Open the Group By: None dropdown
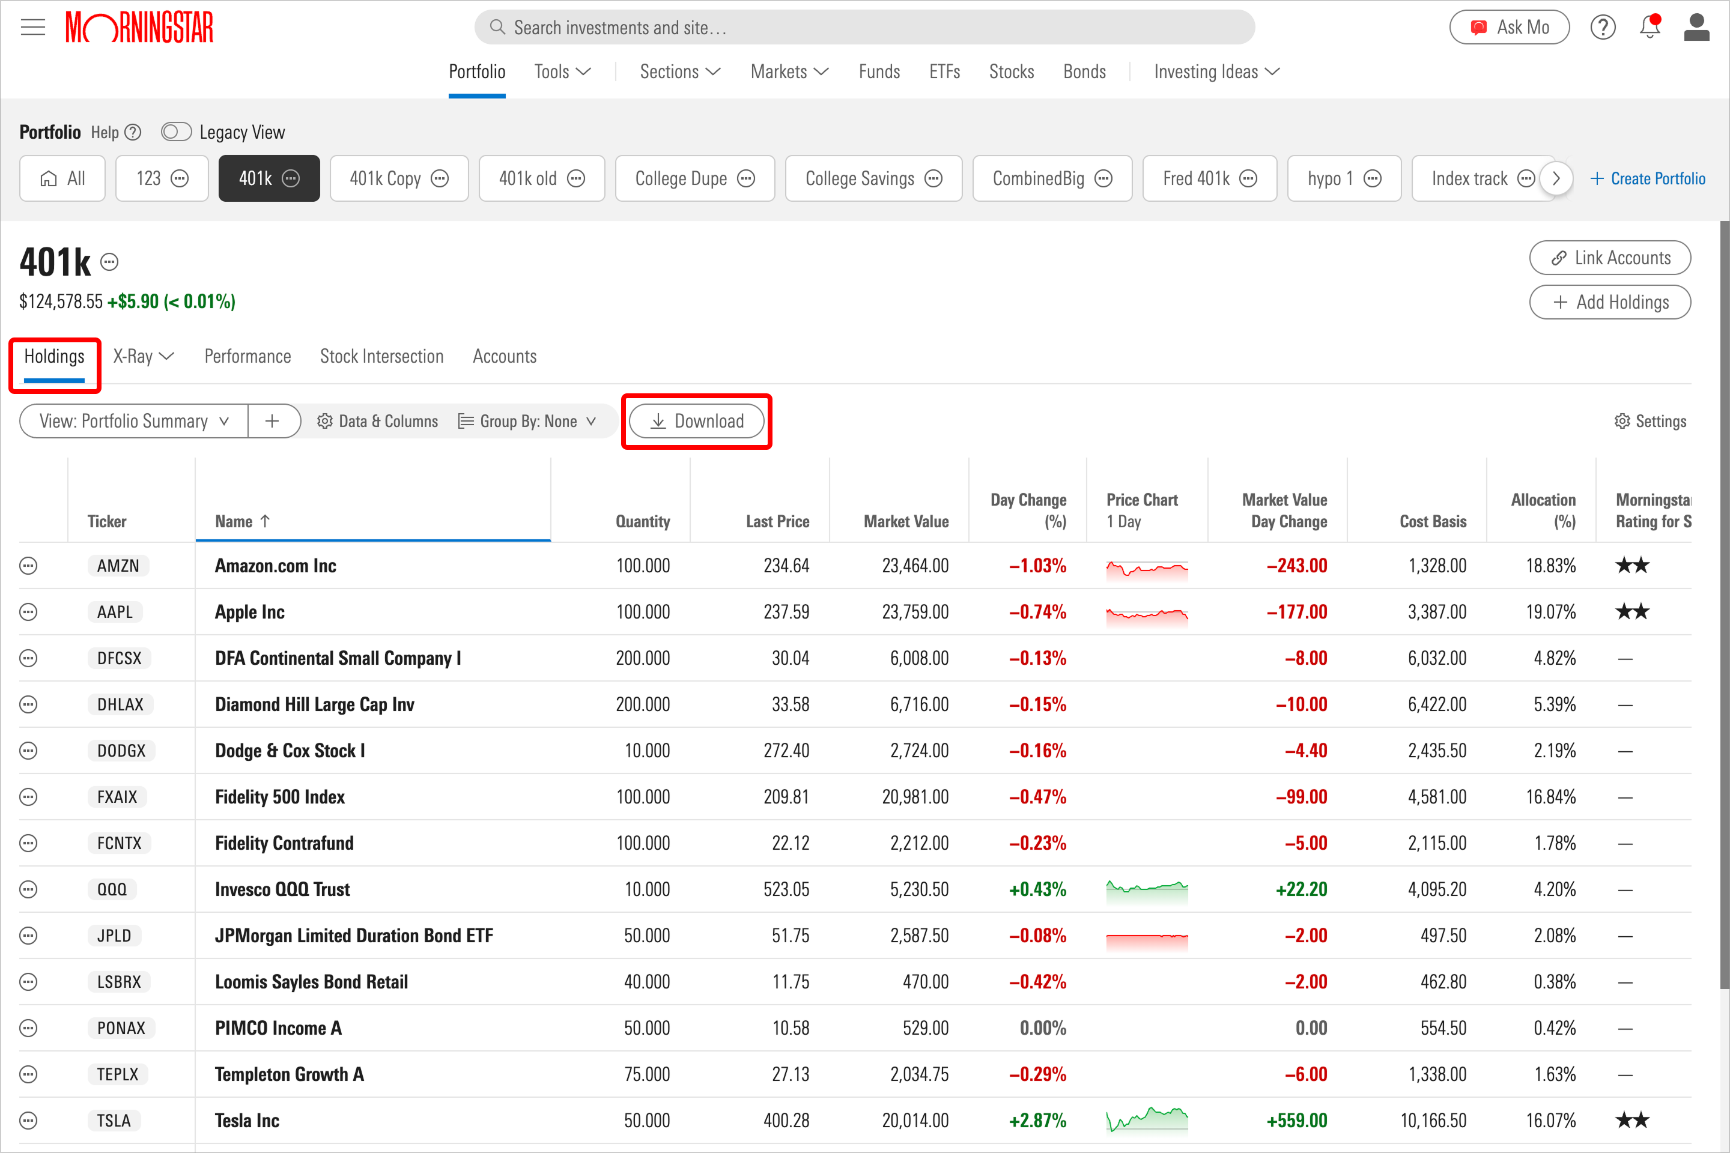The height and width of the screenshot is (1153, 1730). pos(527,422)
